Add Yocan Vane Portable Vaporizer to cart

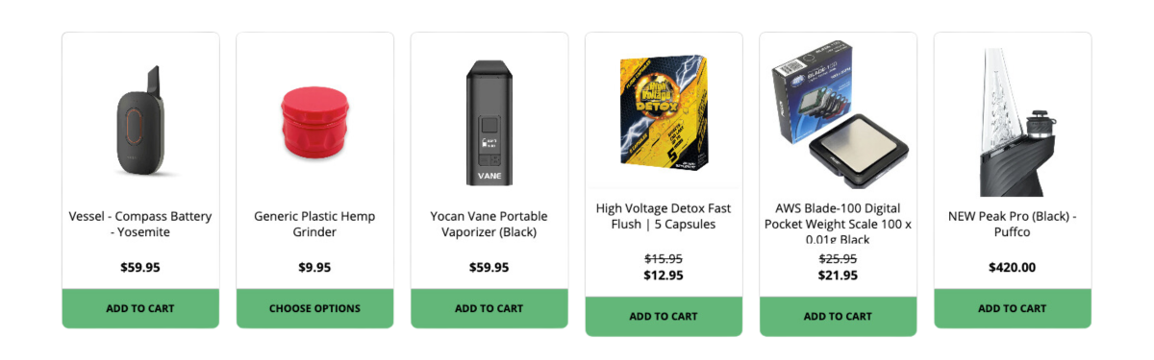click(489, 309)
